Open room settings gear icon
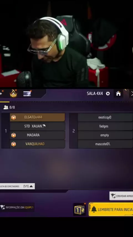Image resolution: width=133 pixels, height=237 pixels. [x=108, y=94]
